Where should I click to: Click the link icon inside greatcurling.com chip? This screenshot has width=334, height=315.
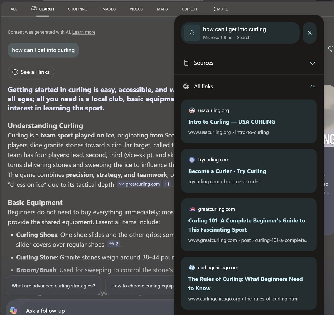pyautogui.click(x=121, y=184)
